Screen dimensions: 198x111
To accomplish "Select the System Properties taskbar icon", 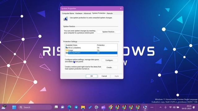I will pos(145,107).
